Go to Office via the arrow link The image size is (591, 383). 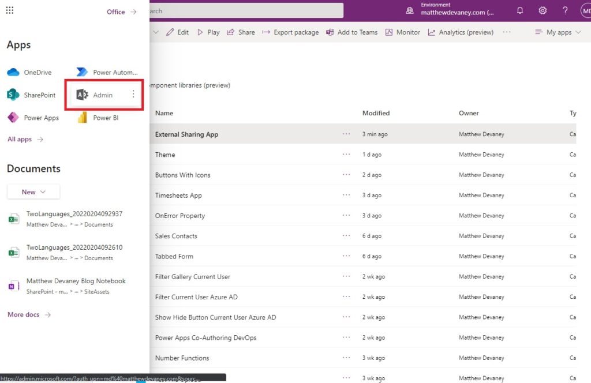[x=121, y=12]
